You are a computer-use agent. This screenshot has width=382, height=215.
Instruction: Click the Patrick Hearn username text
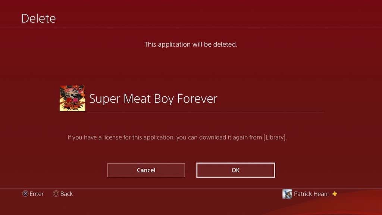point(311,194)
